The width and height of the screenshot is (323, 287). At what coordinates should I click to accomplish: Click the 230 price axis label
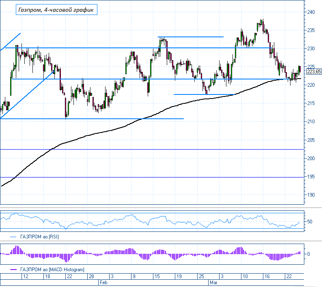coord(311,49)
